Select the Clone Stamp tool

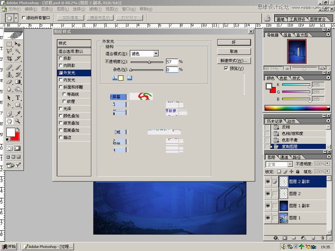pyautogui.click(x=9, y=75)
